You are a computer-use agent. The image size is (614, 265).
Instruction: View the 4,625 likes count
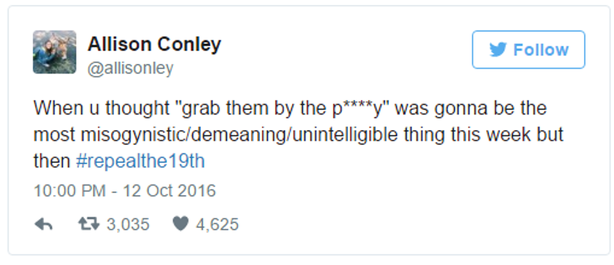point(217,224)
